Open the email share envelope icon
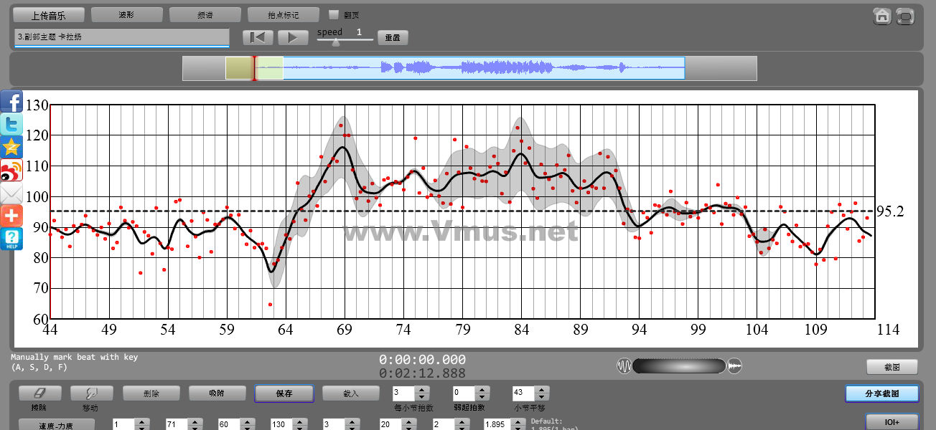This screenshot has height=430, width=936. click(11, 193)
